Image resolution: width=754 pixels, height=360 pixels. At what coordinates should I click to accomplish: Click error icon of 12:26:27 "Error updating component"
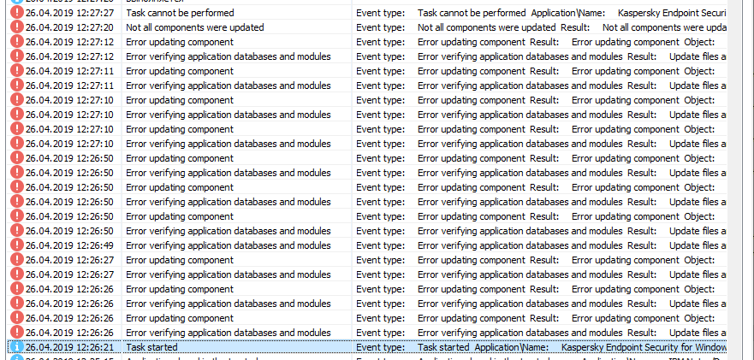pos(15,261)
